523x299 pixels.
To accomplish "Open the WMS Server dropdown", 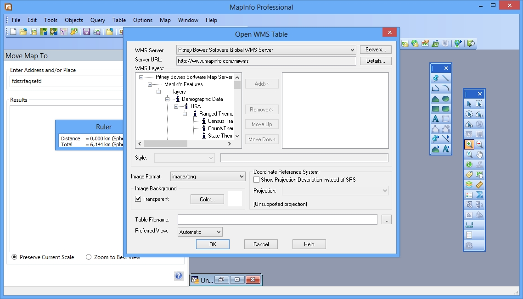I will 352,50.
